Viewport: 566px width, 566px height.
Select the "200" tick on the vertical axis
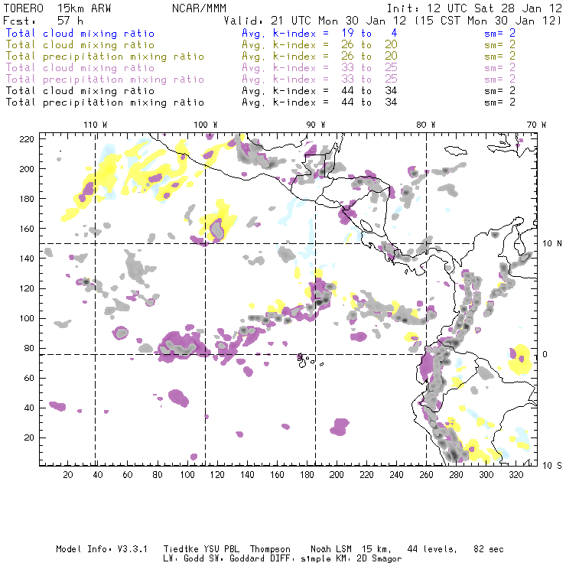(27, 169)
